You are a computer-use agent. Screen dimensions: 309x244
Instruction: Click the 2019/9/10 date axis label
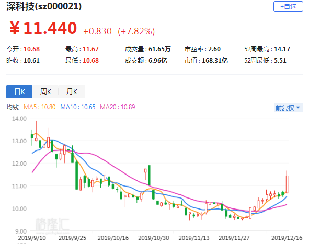coord(32,238)
